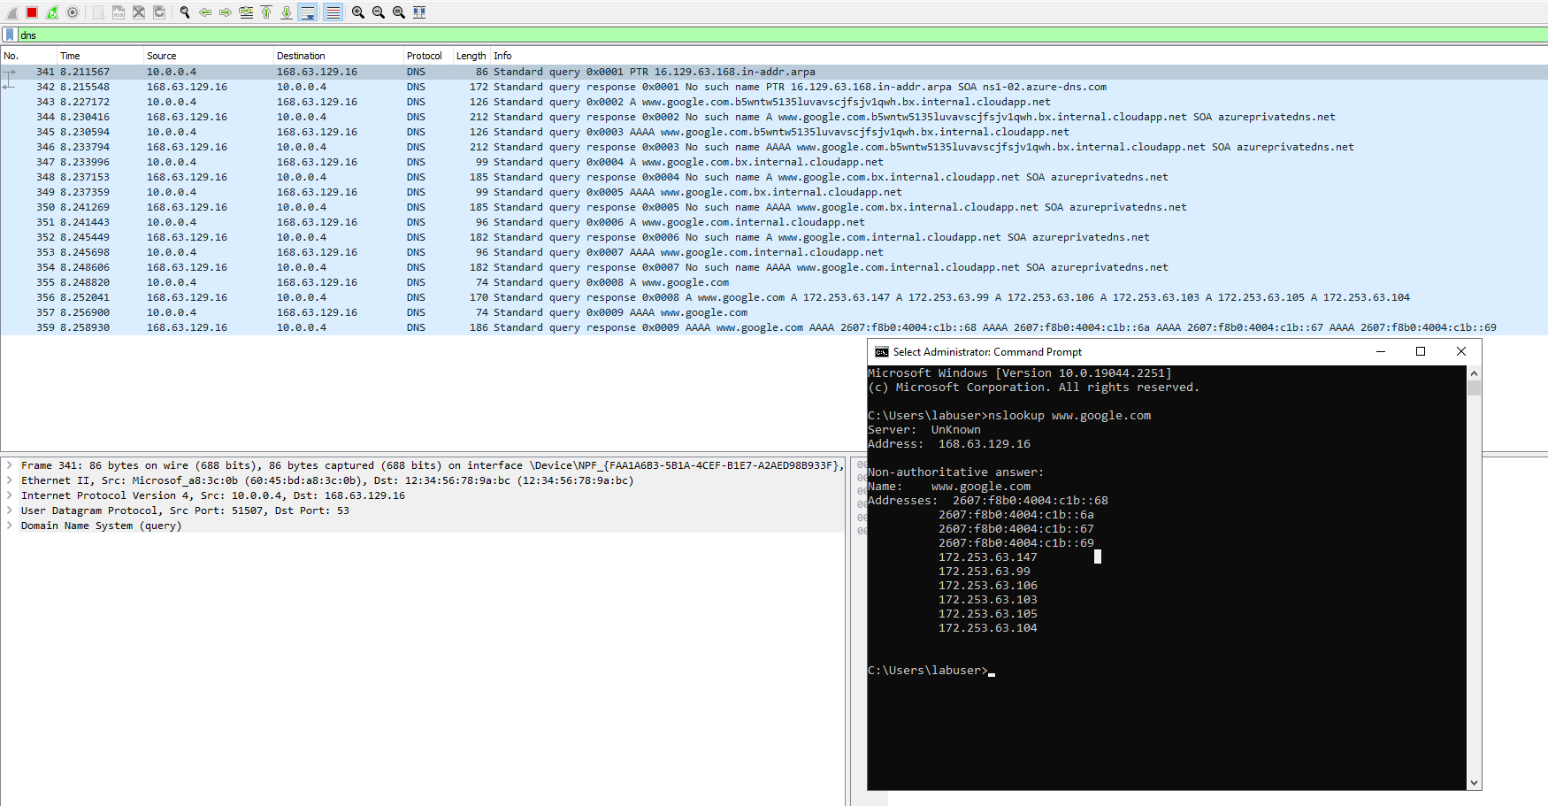The width and height of the screenshot is (1548, 806).
Task: Stop capturing packets with red square
Action: tap(32, 12)
